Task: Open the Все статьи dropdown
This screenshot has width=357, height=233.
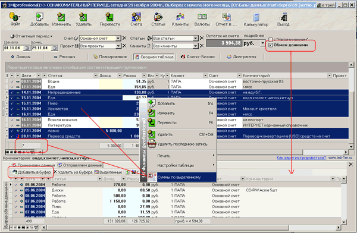Action: tap(195, 38)
